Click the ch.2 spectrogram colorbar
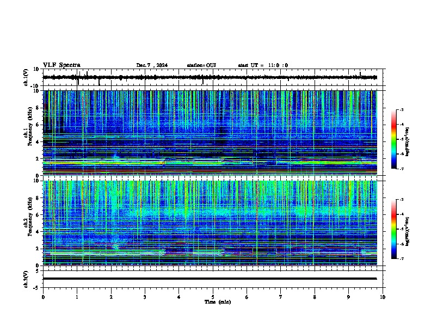The height and width of the screenshot is (333, 431). [394, 229]
